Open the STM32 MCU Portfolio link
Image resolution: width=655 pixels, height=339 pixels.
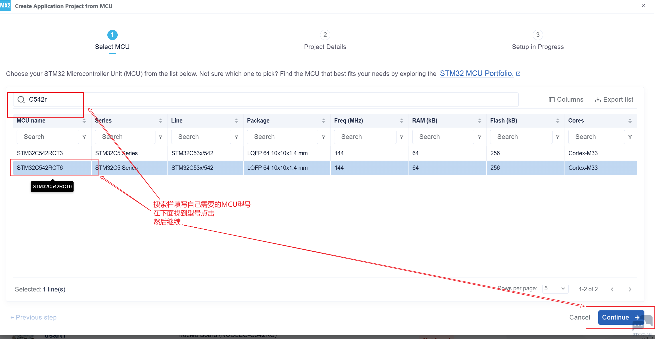click(480, 74)
